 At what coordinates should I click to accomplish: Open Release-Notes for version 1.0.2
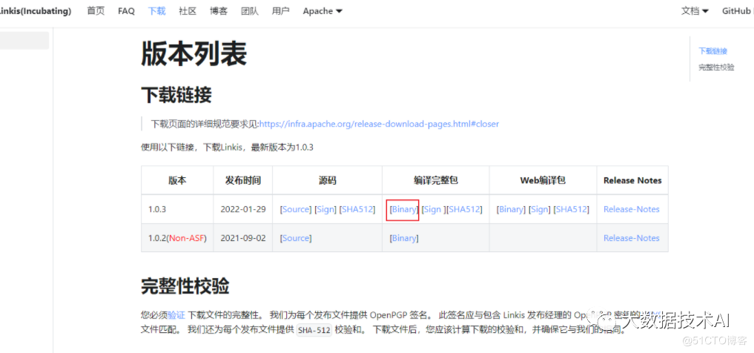[x=632, y=238]
